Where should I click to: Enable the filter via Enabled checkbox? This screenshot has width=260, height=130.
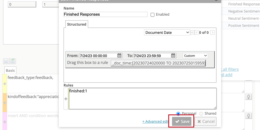(x=152, y=15)
